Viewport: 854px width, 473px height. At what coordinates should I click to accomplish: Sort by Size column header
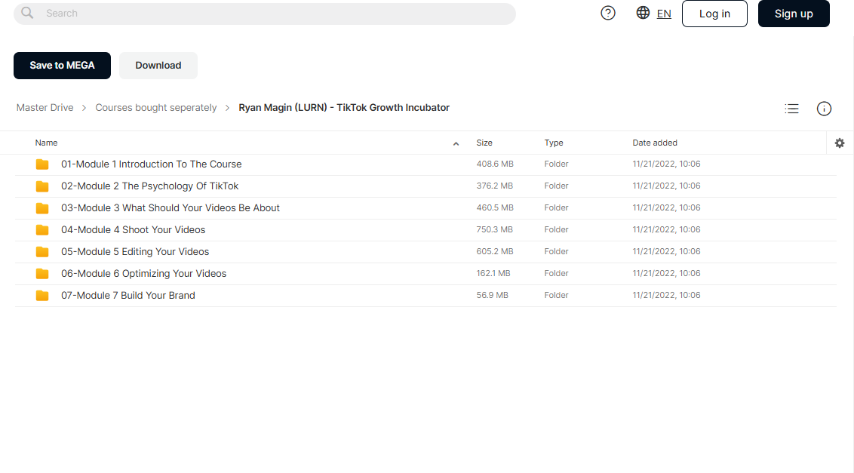pos(484,143)
